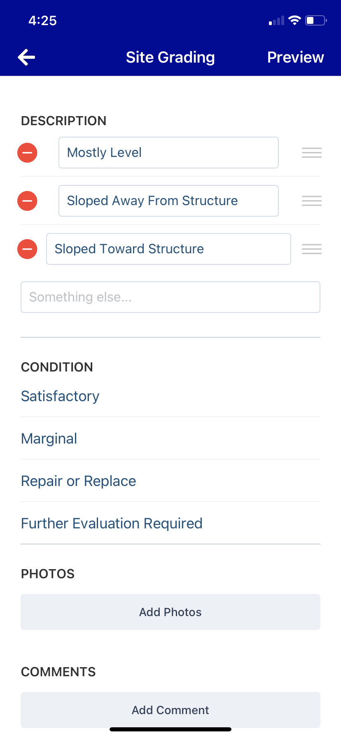Screen dimensions: 341x738
Task: Tap the Site Grading title
Action: click(170, 57)
